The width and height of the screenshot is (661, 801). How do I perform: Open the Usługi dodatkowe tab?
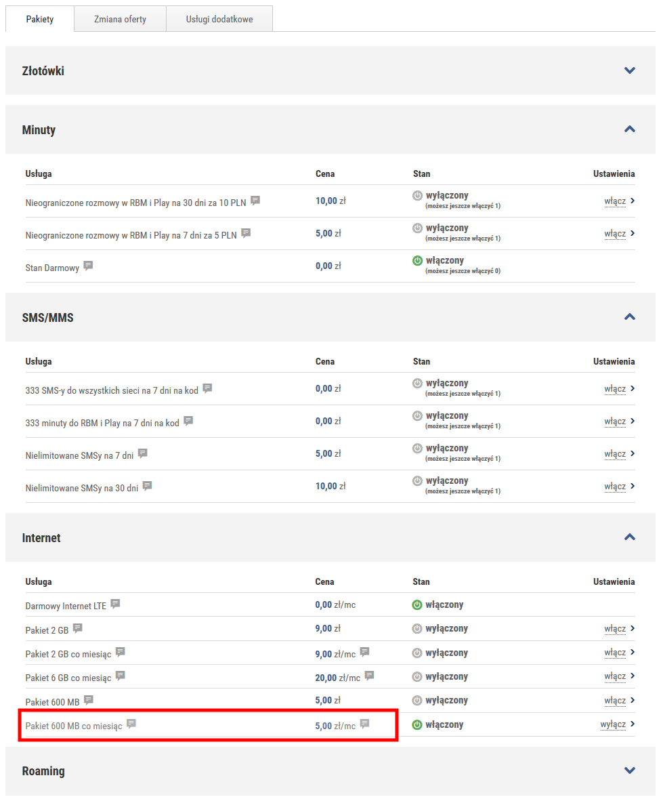(x=219, y=19)
